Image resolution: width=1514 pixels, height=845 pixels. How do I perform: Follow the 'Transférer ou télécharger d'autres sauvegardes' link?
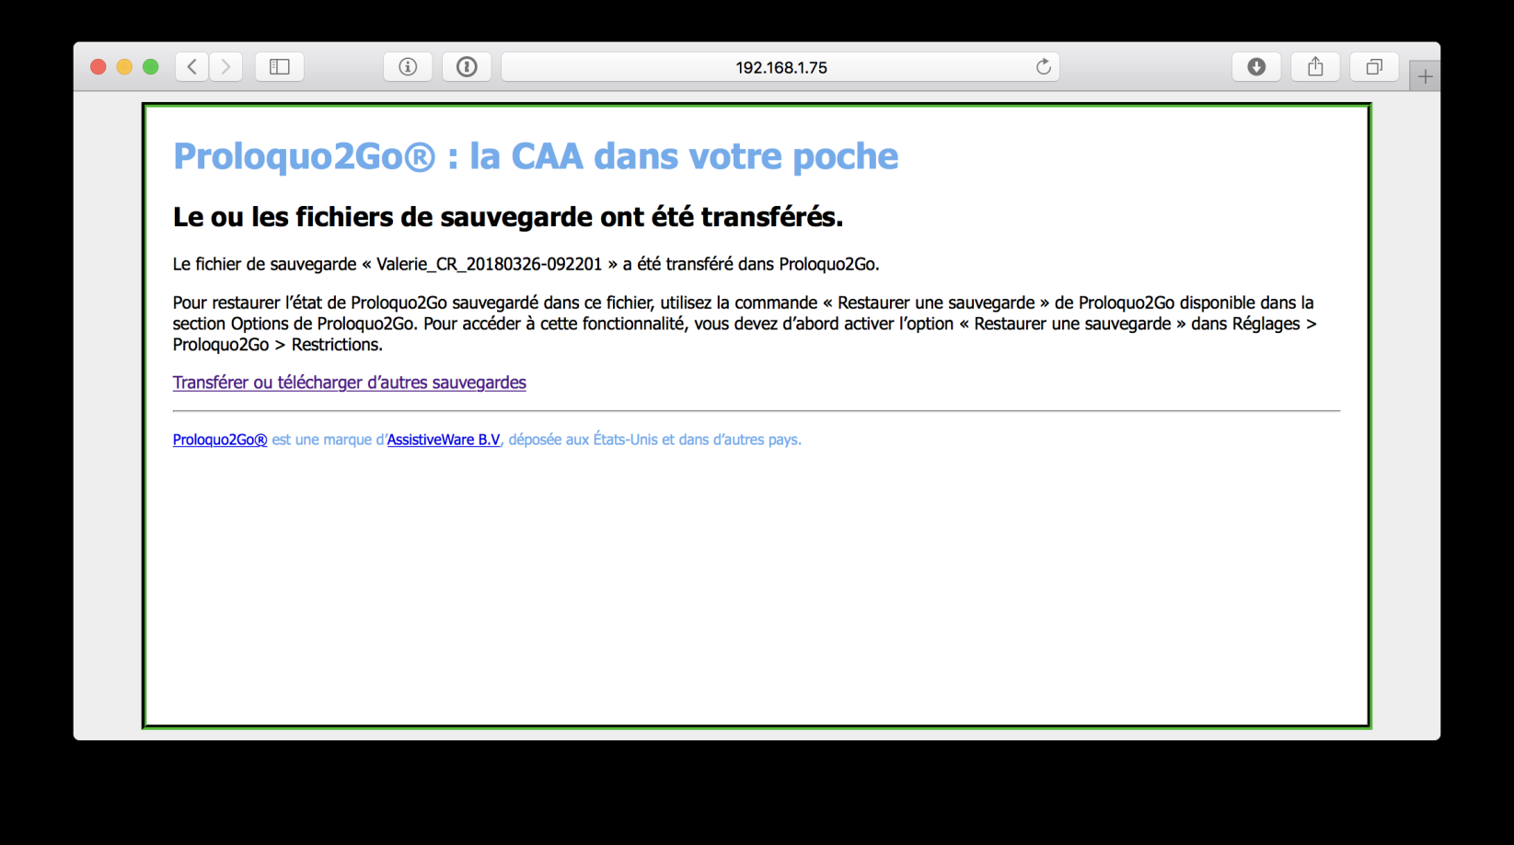pos(349,383)
